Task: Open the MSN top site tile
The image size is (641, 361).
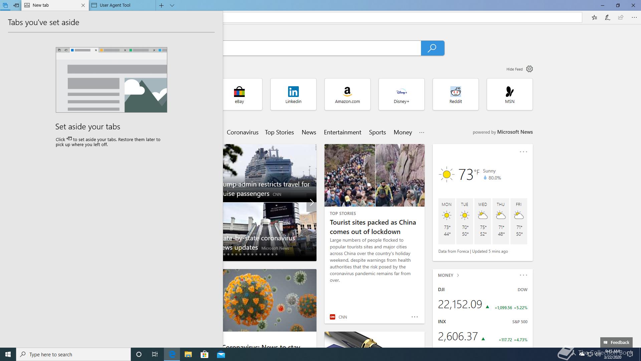Action: (x=509, y=94)
